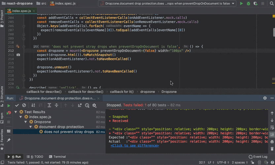Open test runner settings gear
Viewport: 275px width, 165px height.
[x=94, y=105]
